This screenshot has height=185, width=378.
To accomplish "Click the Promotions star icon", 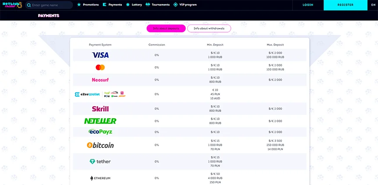I will pos(79,5).
